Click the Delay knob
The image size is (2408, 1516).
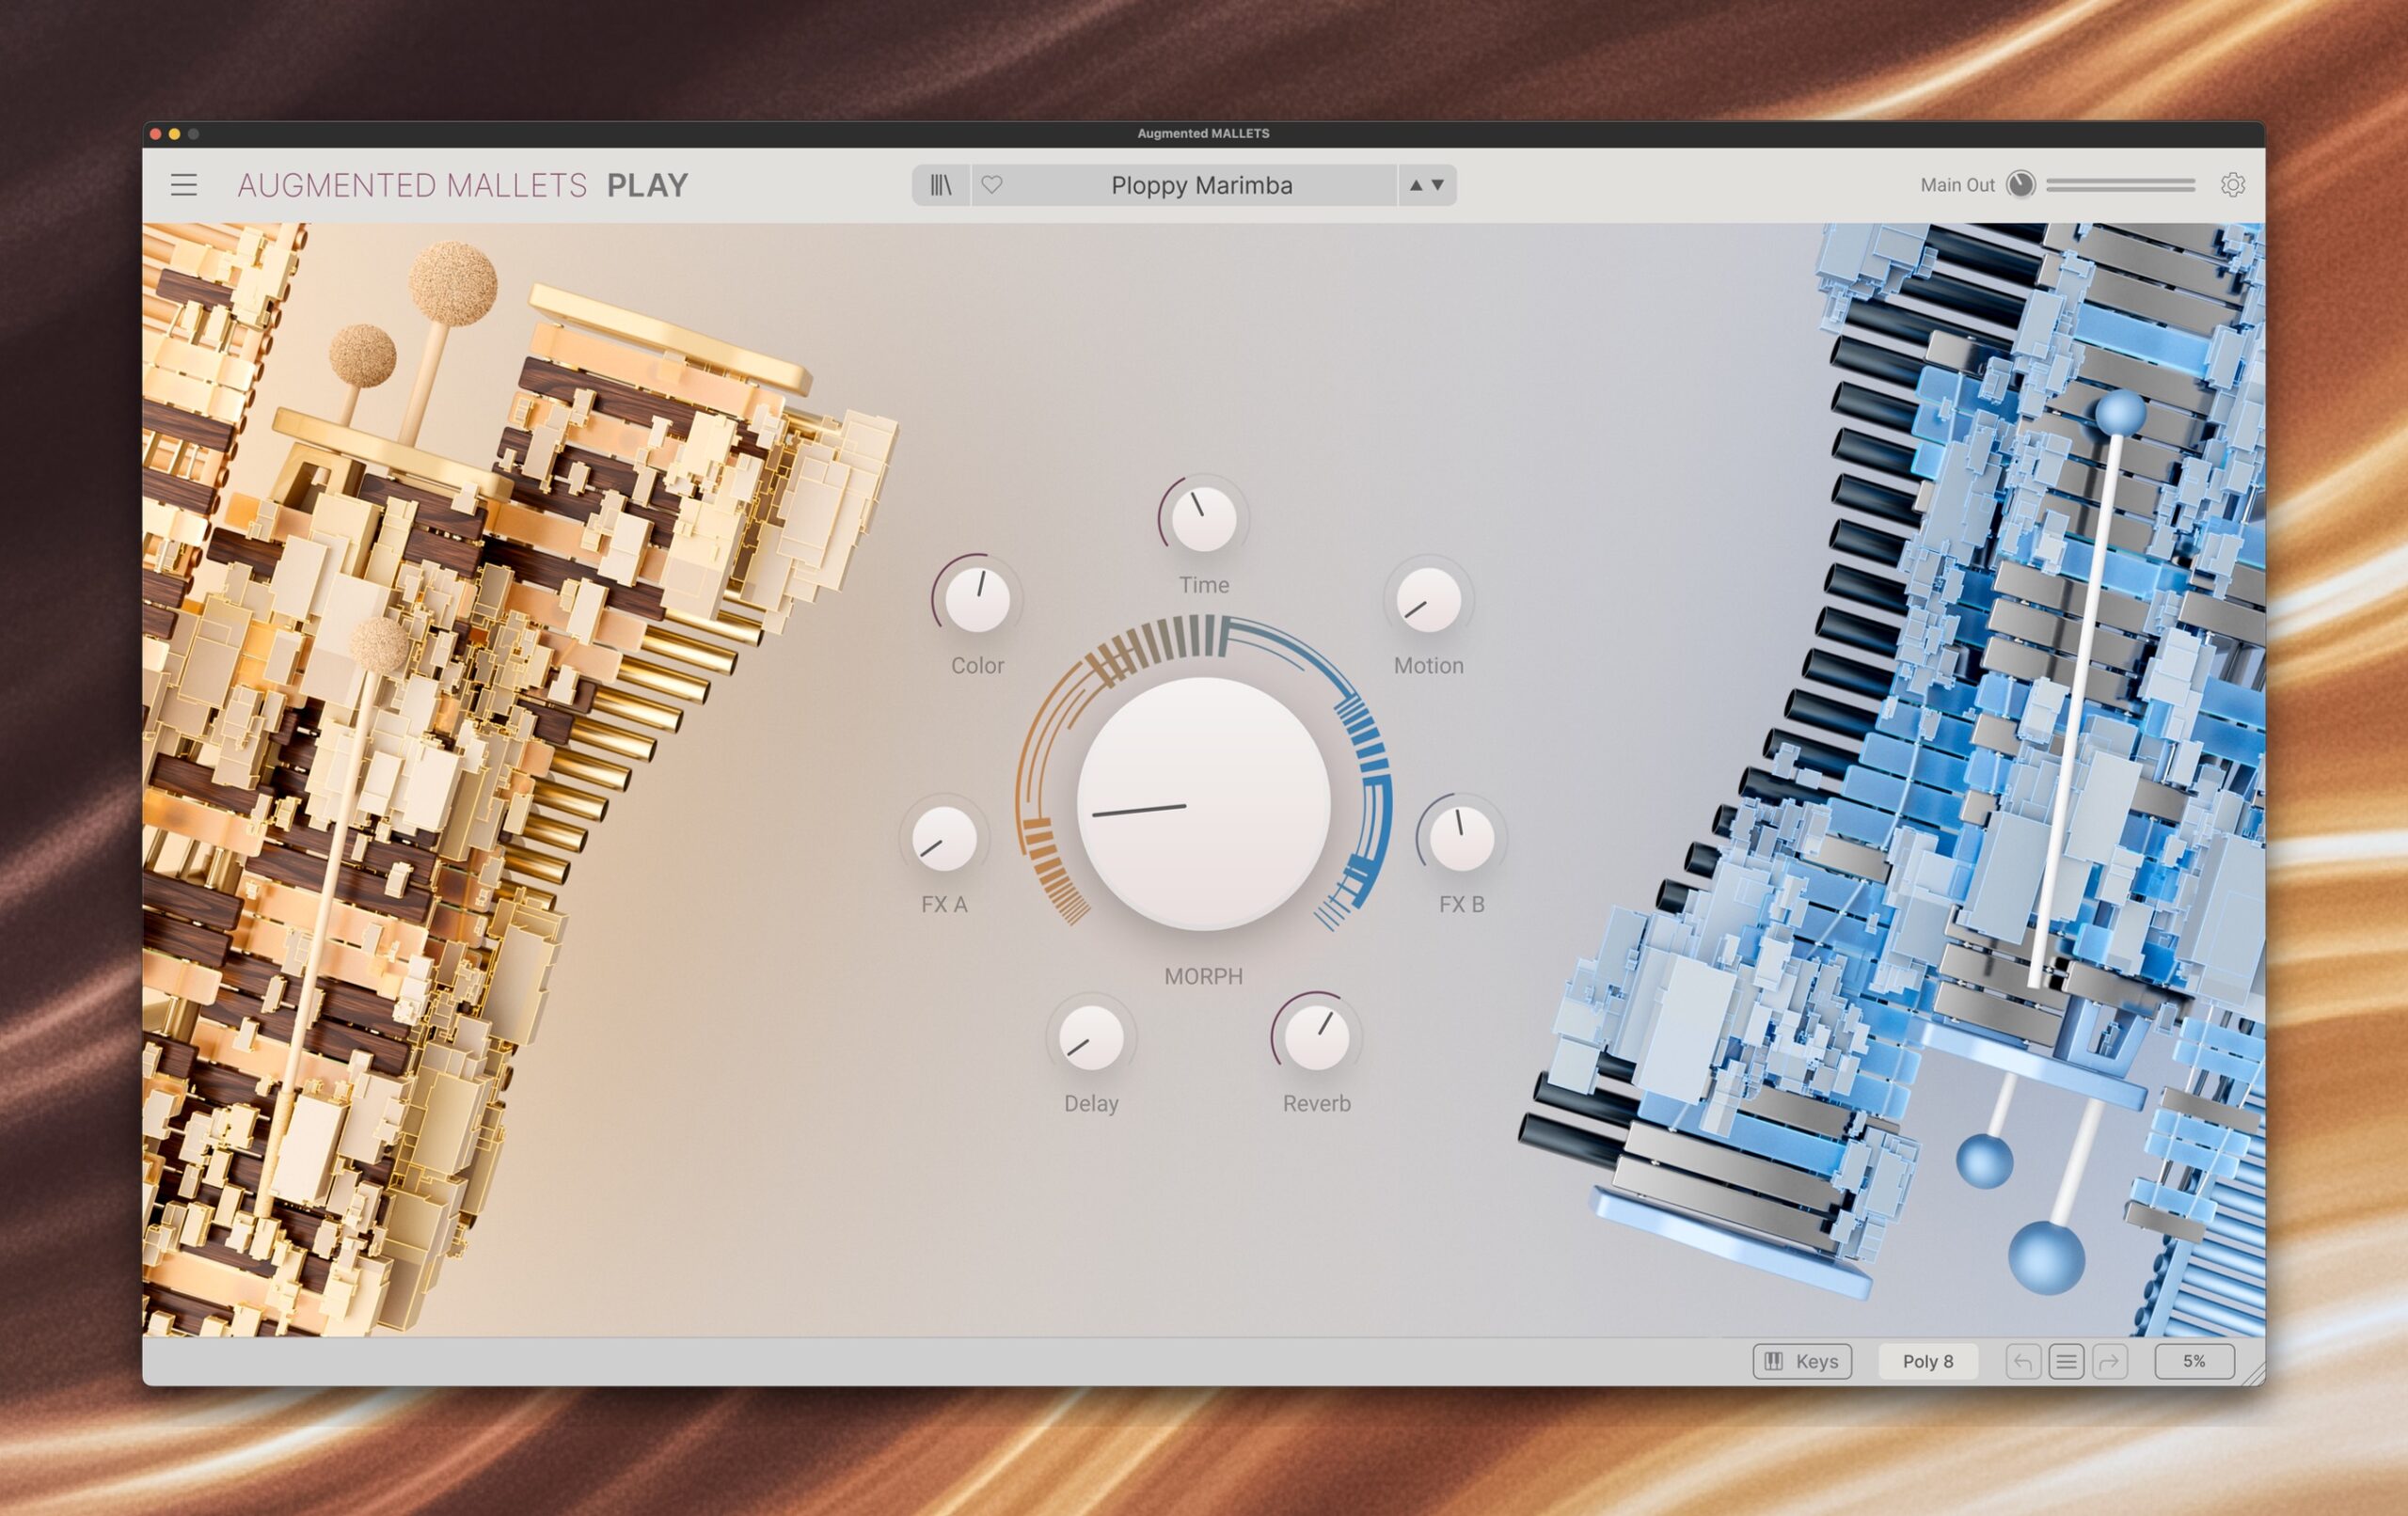pos(1091,1038)
